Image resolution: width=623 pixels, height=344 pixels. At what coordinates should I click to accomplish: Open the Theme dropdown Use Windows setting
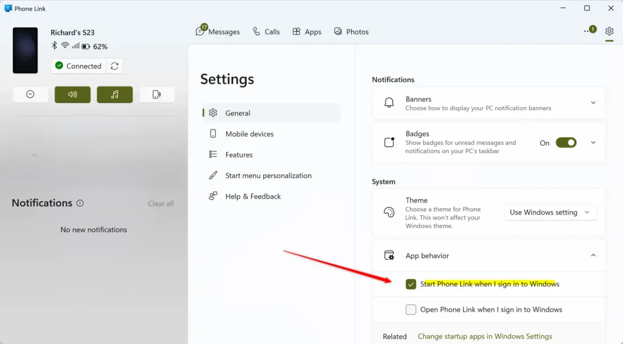click(550, 212)
